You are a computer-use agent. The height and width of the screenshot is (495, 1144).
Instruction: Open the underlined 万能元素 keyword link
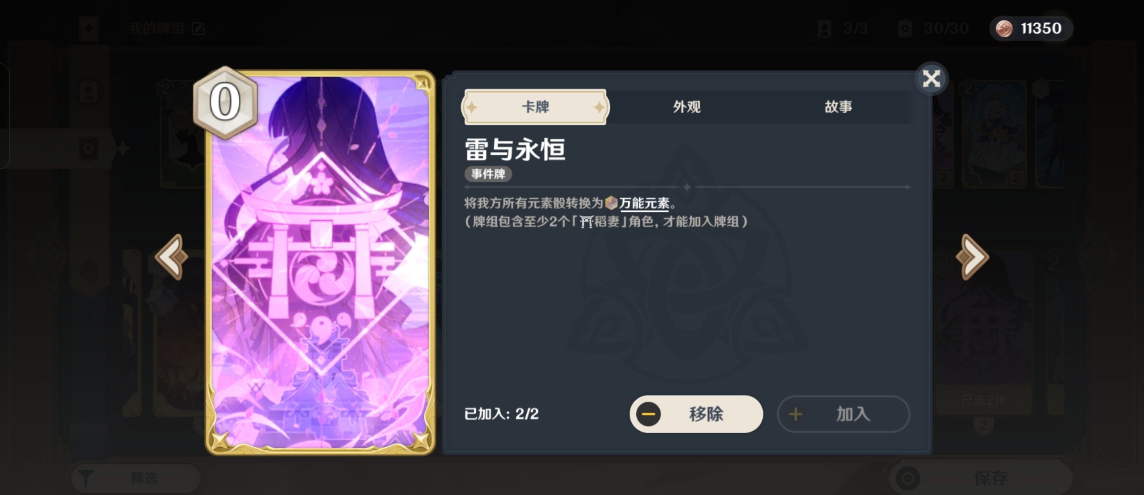644,204
